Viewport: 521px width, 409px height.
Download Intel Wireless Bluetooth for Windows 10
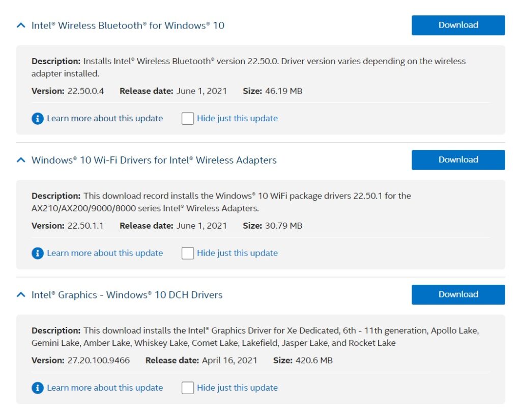[457, 25]
